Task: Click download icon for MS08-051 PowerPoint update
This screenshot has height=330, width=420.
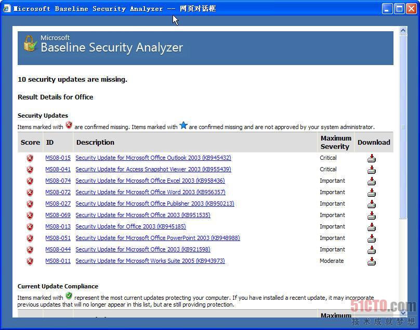Action: click(x=372, y=238)
